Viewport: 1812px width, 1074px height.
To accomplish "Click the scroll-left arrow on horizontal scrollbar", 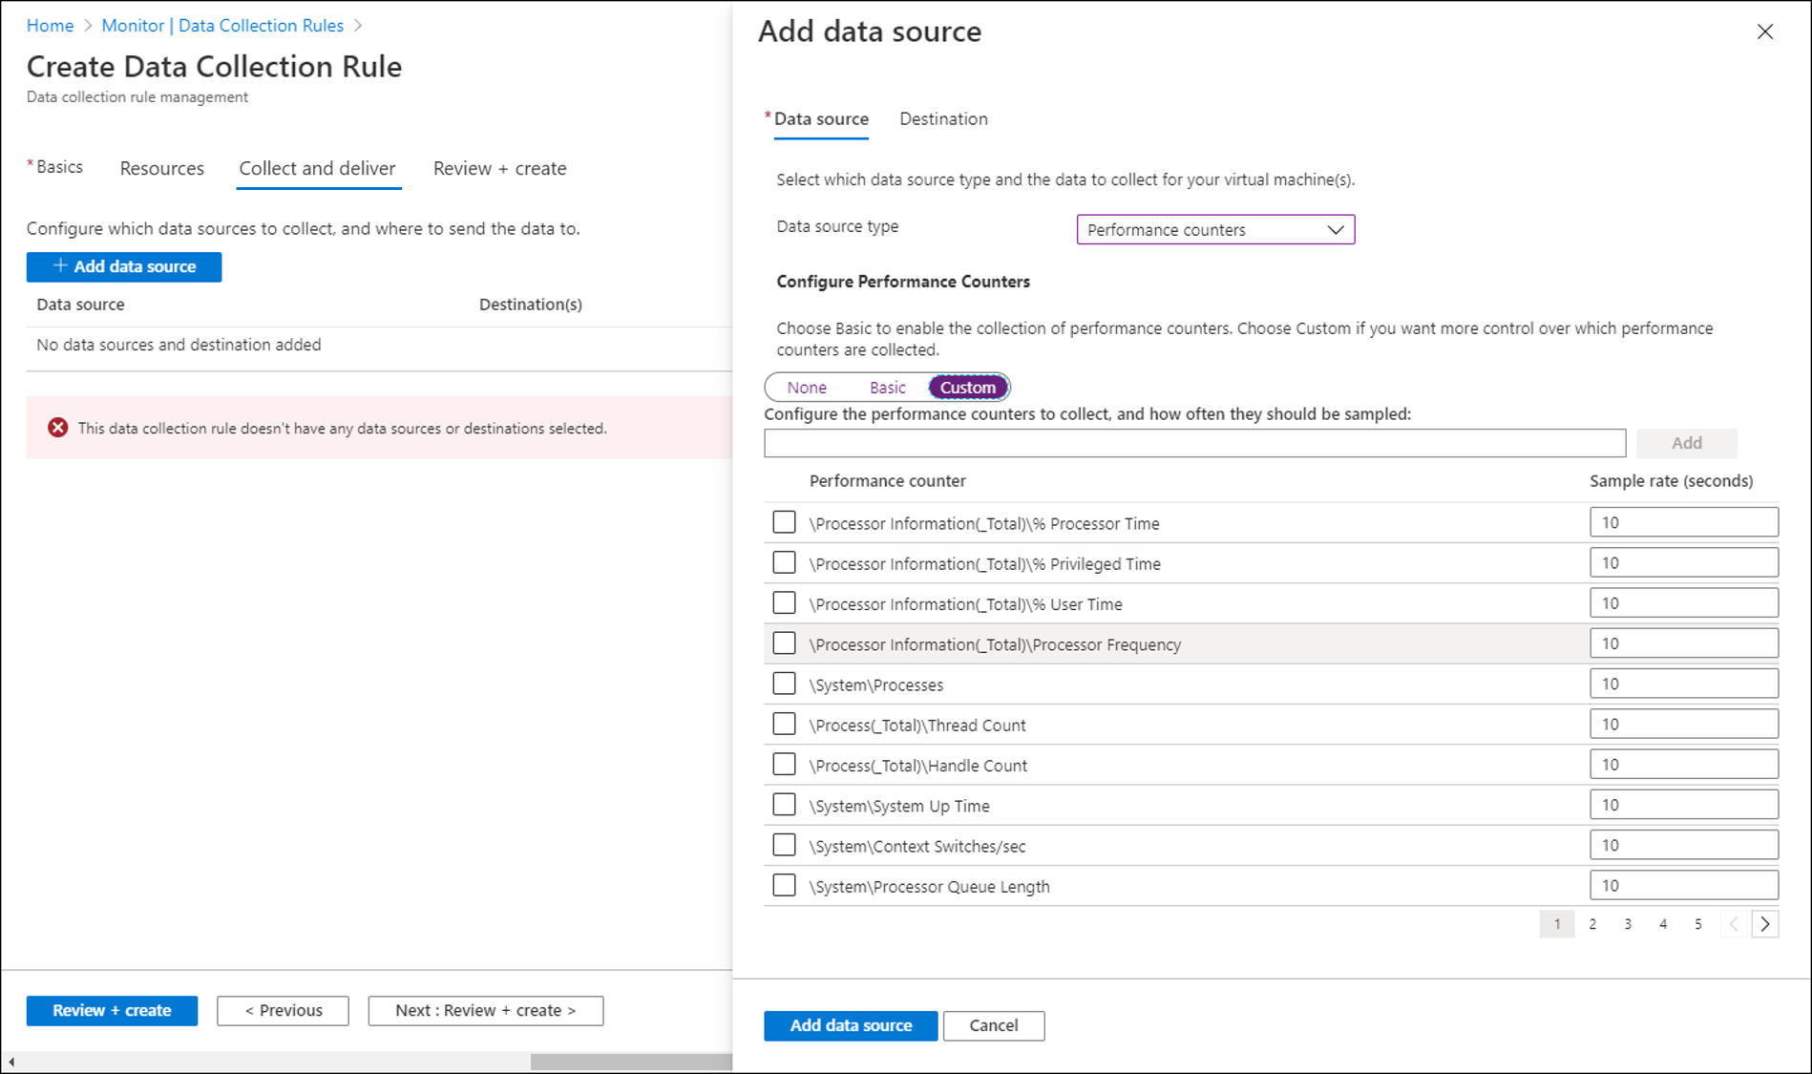I will 11,1062.
